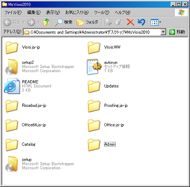Select the setup2 installer icon

click(x=11, y=67)
